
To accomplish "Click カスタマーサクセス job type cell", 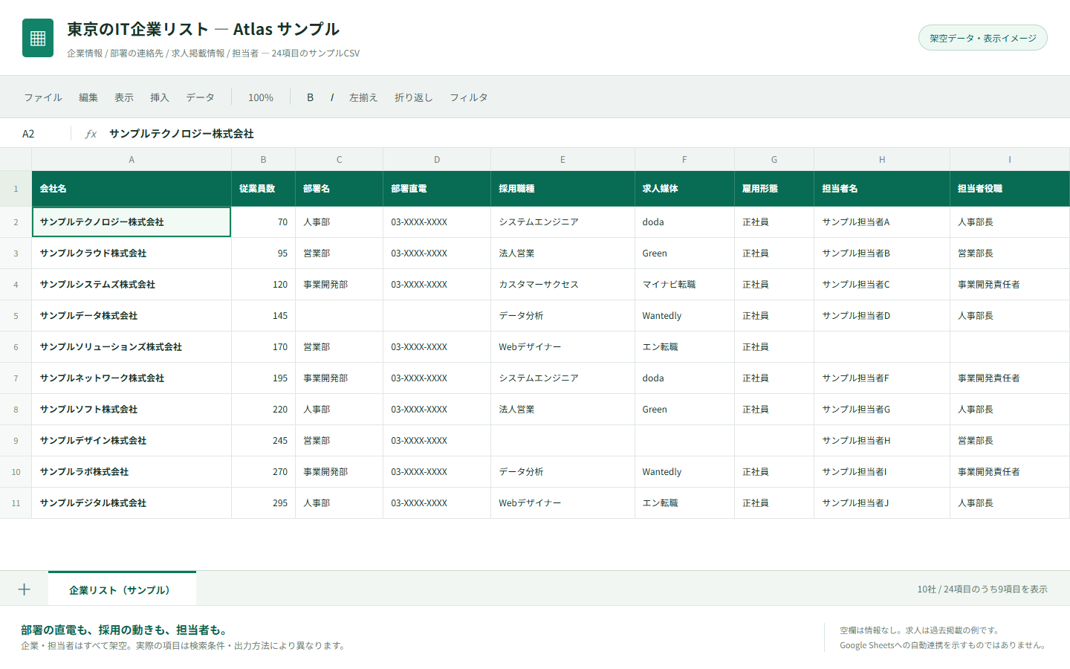I will coord(562,285).
